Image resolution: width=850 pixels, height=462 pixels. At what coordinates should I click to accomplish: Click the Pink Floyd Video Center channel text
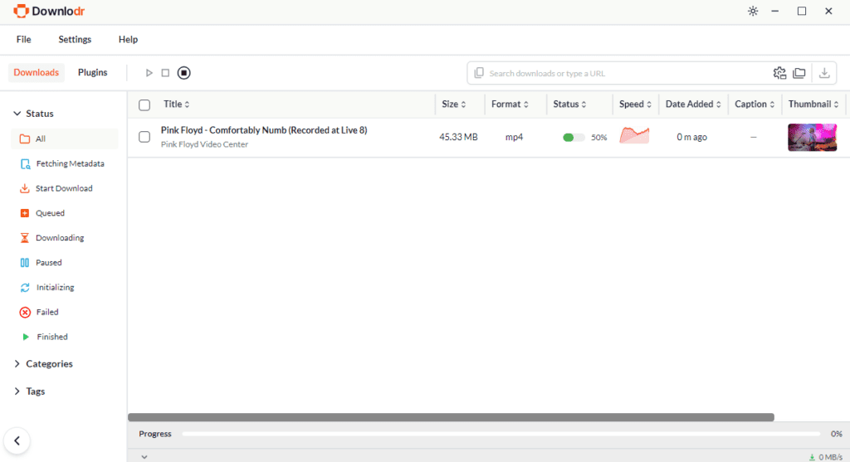[x=204, y=144]
